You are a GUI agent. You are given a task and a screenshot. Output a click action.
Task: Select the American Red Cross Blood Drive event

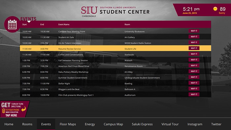pyautogui.click(x=115, y=66)
